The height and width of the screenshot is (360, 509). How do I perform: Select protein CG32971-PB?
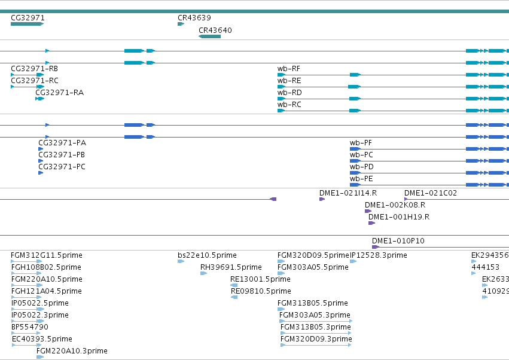62,155
